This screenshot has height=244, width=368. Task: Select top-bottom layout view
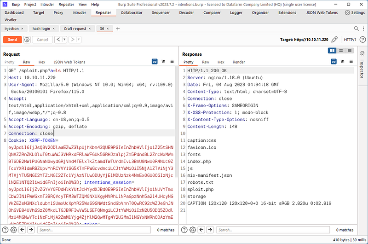click(x=341, y=51)
